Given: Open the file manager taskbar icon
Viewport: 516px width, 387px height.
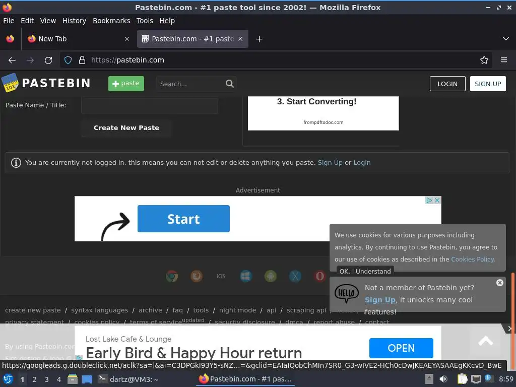Looking at the screenshot, I should pos(73,379).
